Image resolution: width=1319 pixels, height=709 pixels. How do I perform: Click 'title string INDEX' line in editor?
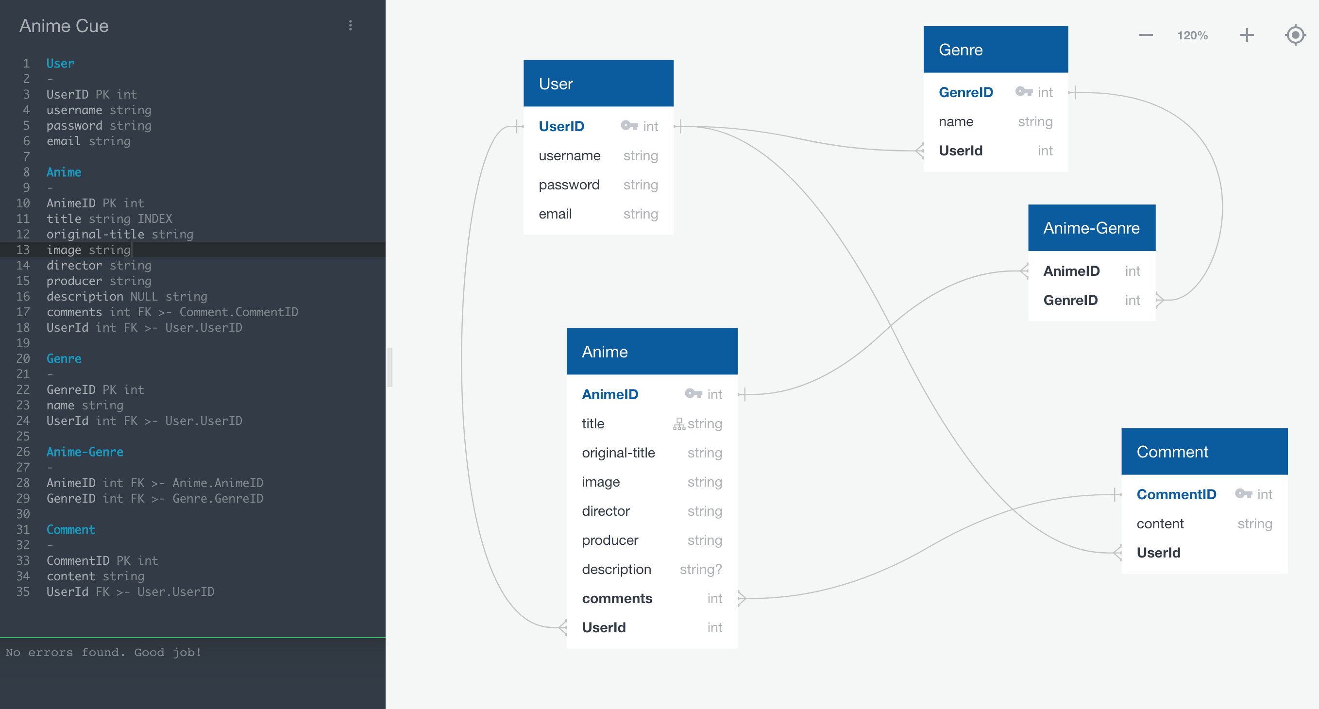[x=109, y=219]
